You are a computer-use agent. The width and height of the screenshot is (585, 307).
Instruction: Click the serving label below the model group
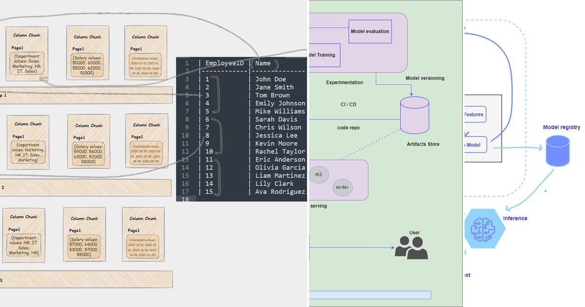click(x=318, y=206)
